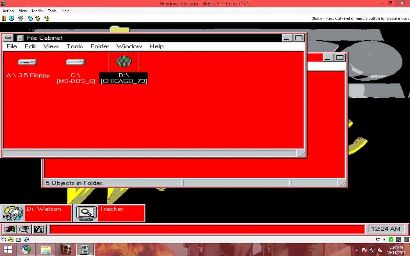Click the sound status bar icon

(26, 239)
